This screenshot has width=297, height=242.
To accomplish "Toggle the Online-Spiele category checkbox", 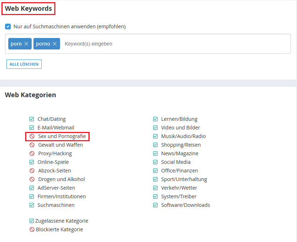I will tap(32, 162).
